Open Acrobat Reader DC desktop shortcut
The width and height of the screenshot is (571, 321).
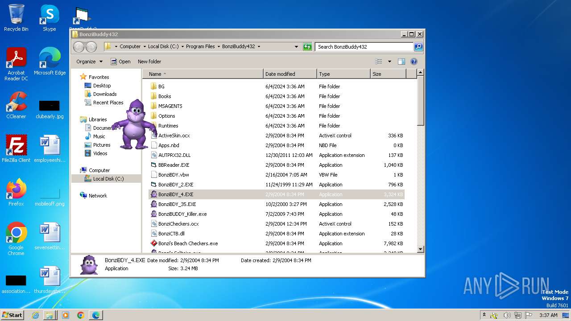(x=16, y=64)
